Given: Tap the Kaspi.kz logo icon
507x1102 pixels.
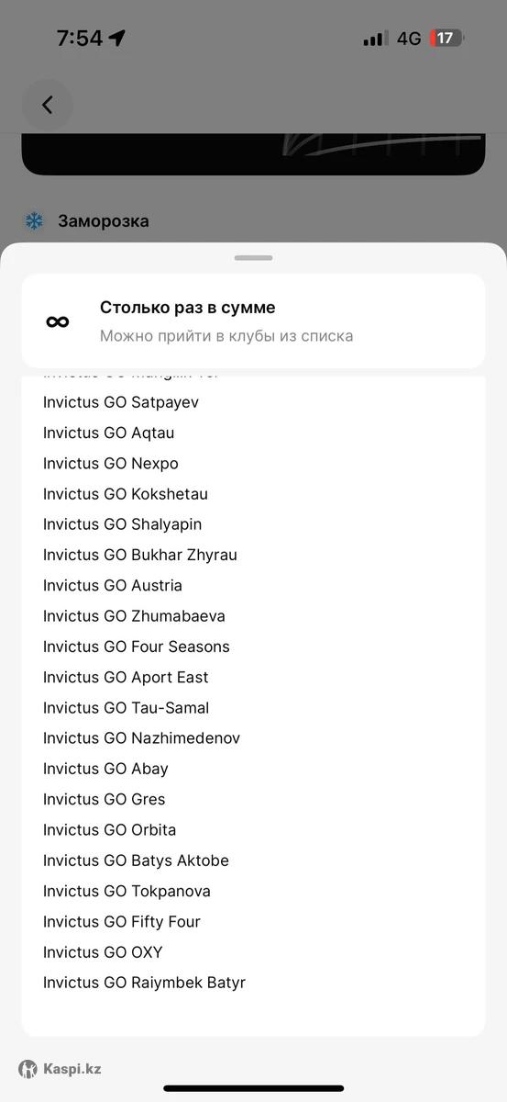Looking at the screenshot, I should click(x=28, y=1069).
